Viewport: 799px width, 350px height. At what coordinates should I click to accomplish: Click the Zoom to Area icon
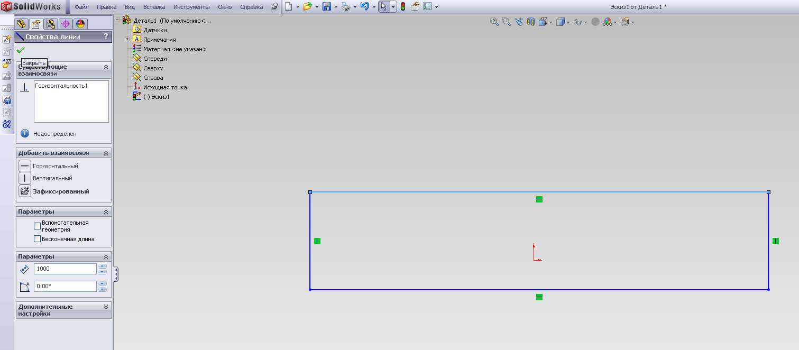click(506, 22)
